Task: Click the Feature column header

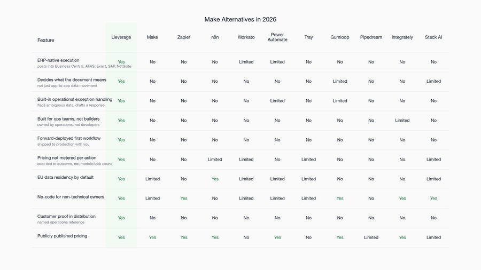Action: [46, 40]
